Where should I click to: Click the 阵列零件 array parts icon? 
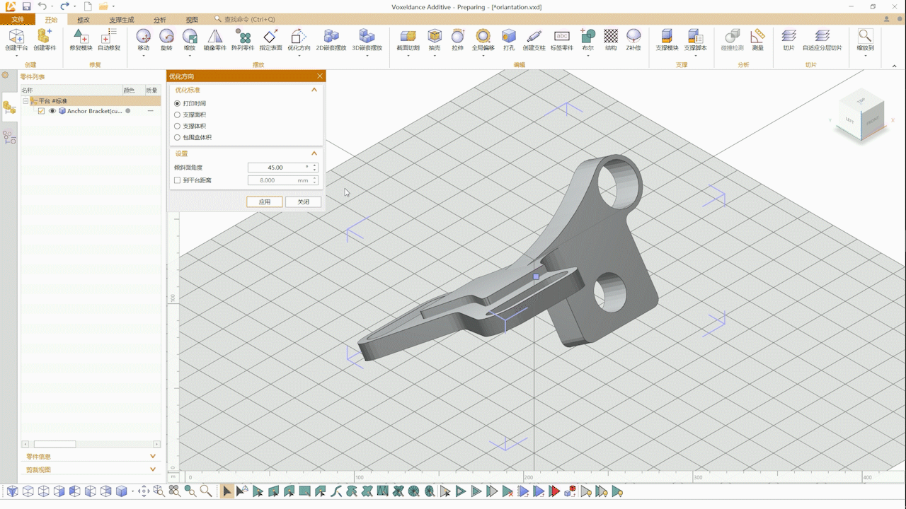tap(243, 36)
